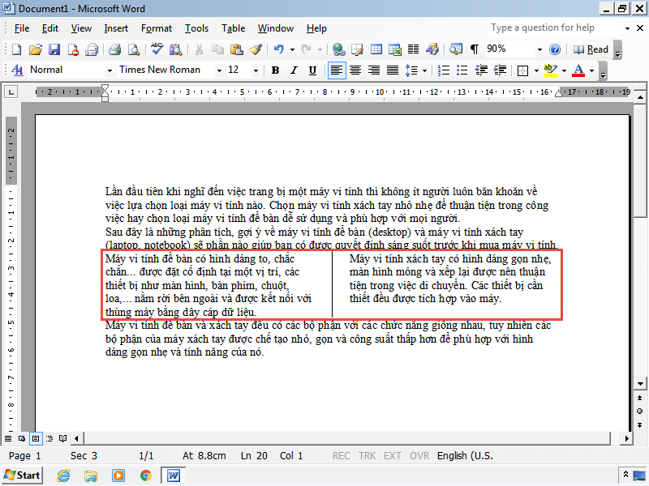Center align the paragraph

[x=355, y=70]
